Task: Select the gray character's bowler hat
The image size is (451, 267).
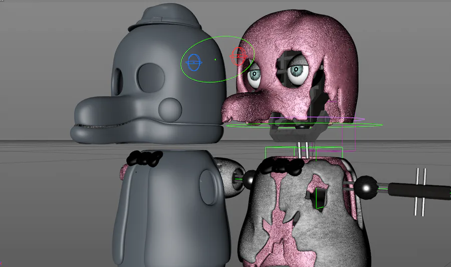Action: tap(165, 17)
